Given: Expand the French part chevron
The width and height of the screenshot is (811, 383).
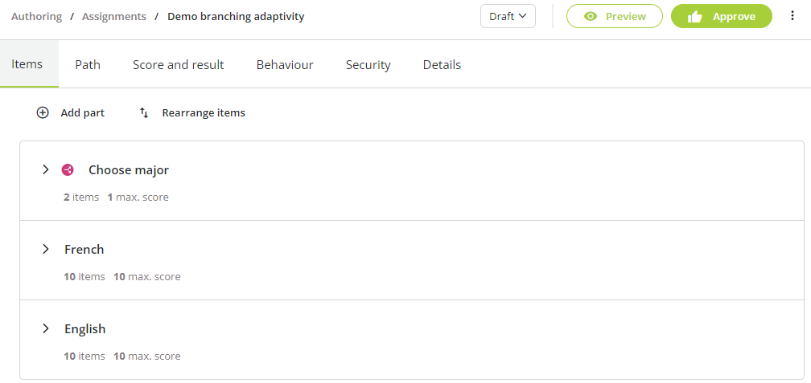Looking at the screenshot, I should pos(46,249).
